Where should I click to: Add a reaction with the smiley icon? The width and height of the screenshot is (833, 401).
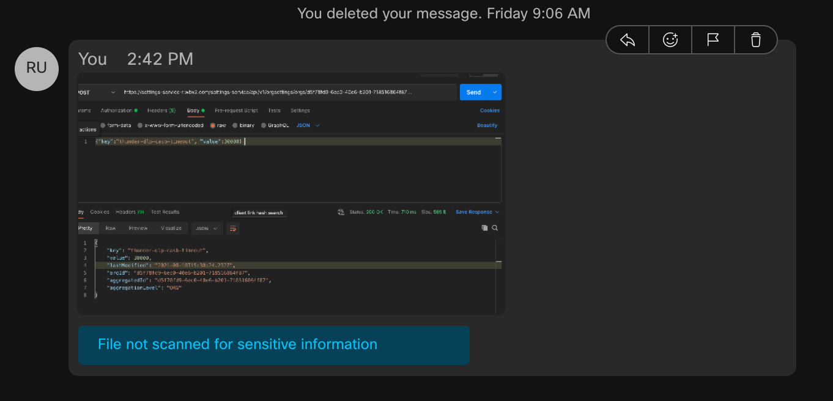[x=670, y=40]
